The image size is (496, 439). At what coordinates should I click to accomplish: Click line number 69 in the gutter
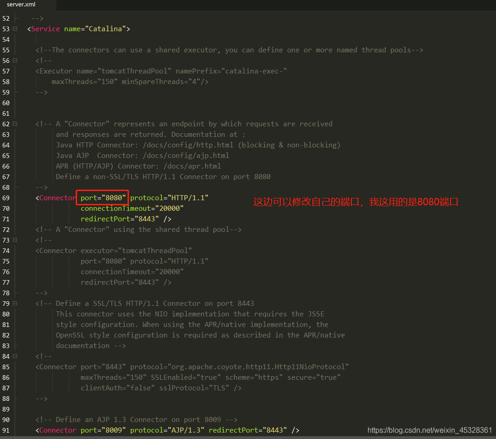pos(6,198)
